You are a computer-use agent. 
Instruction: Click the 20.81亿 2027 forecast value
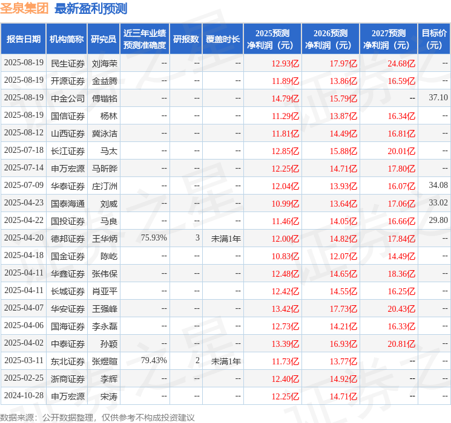point(401,344)
